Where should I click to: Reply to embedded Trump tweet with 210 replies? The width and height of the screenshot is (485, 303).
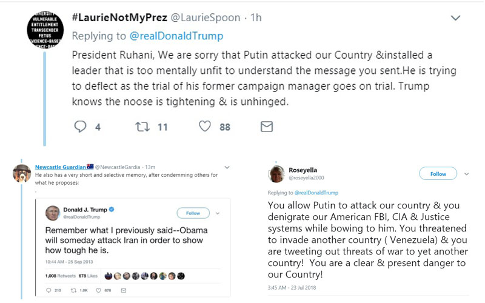click(50, 290)
